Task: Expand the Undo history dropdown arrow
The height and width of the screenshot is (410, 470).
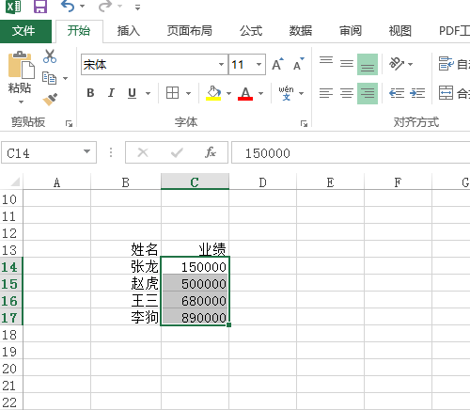Action: coord(83,7)
